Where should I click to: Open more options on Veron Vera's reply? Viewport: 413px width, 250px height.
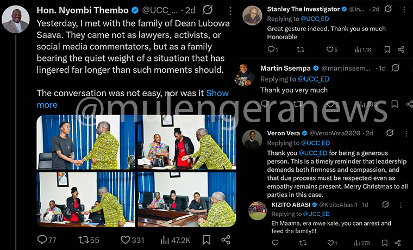[406, 133]
